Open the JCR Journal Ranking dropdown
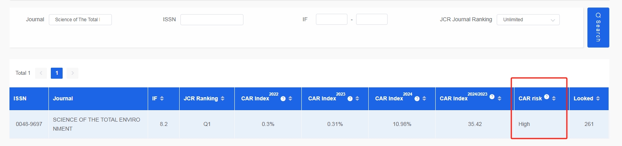This screenshot has height=146, width=622. click(x=528, y=20)
